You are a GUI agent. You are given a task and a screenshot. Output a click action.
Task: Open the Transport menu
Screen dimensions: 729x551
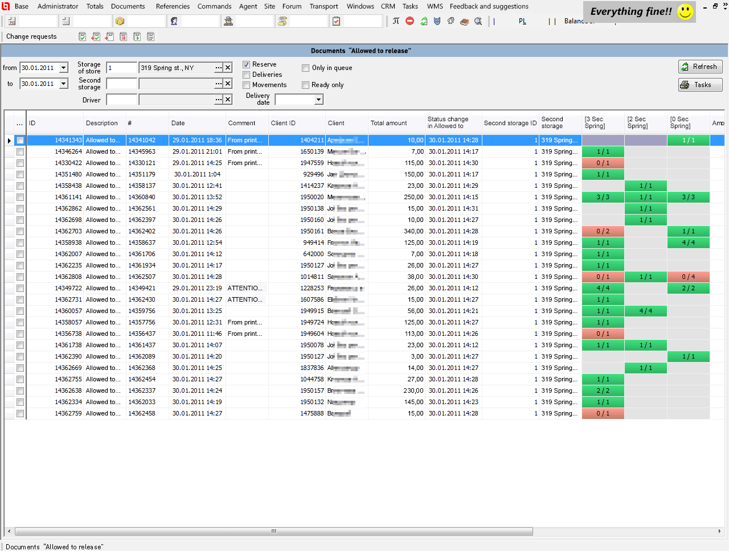(324, 6)
